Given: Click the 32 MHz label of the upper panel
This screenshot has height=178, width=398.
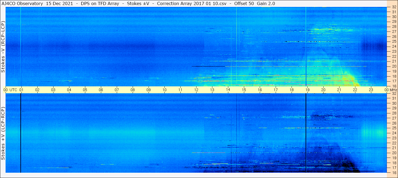Looking at the screenshot, I should tap(394, 7).
